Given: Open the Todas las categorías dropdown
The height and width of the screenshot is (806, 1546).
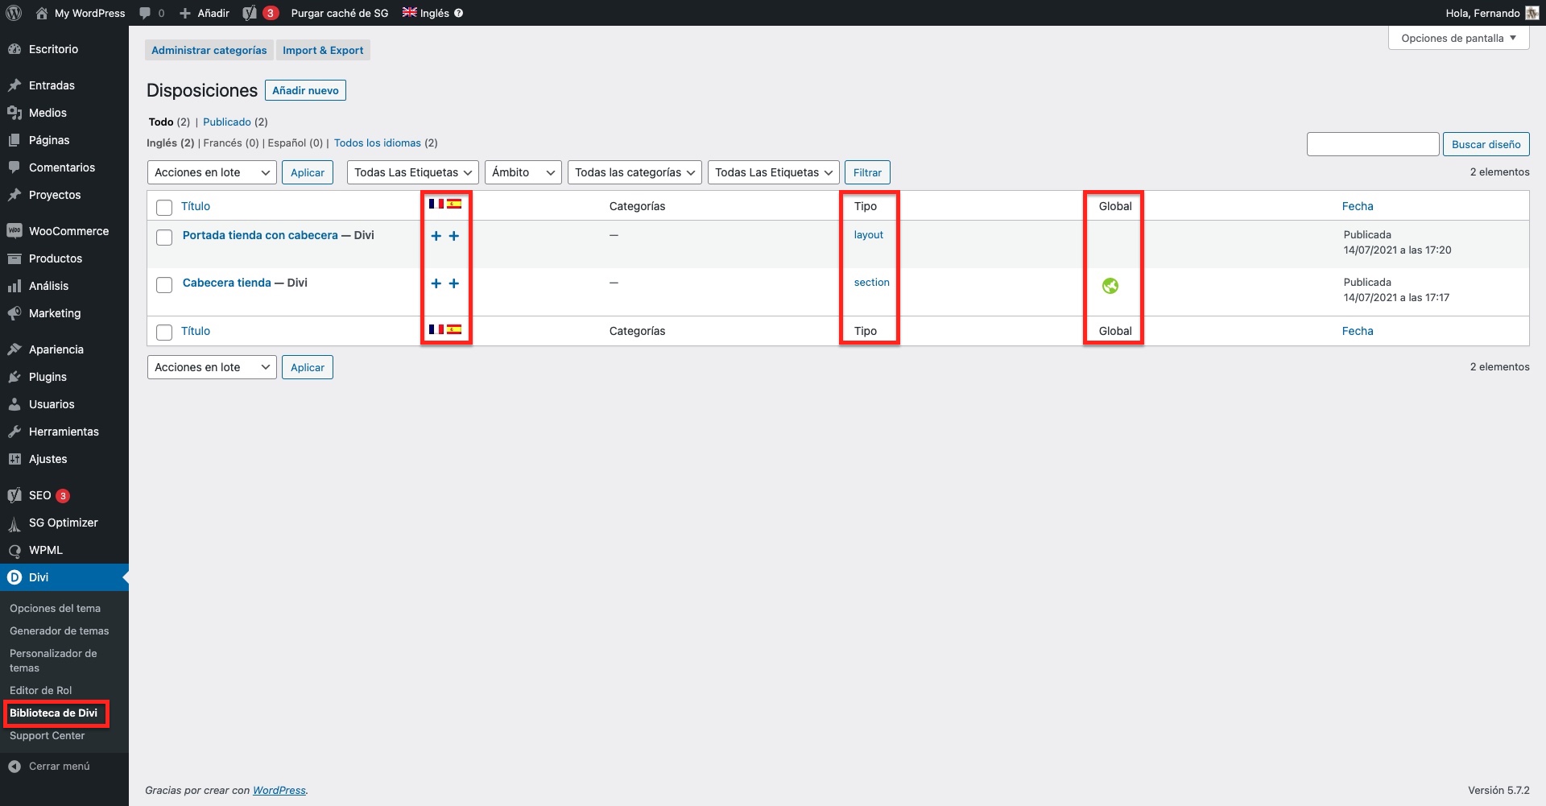Looking at the screenshot, I should point(635,172).
